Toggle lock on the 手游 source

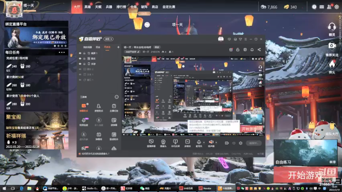84,64
